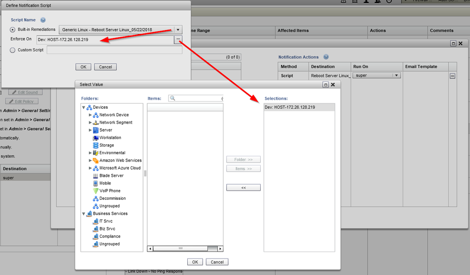The width and height of the screenshot is (470, 275).
Task: Click OK in the Select Value dialog
Action: point(195,262)
